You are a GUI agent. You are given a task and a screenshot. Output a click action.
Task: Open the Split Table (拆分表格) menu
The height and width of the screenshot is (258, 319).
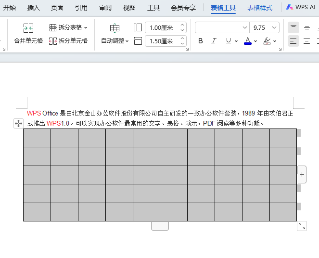pyautogui.click(x=68, y=27)
